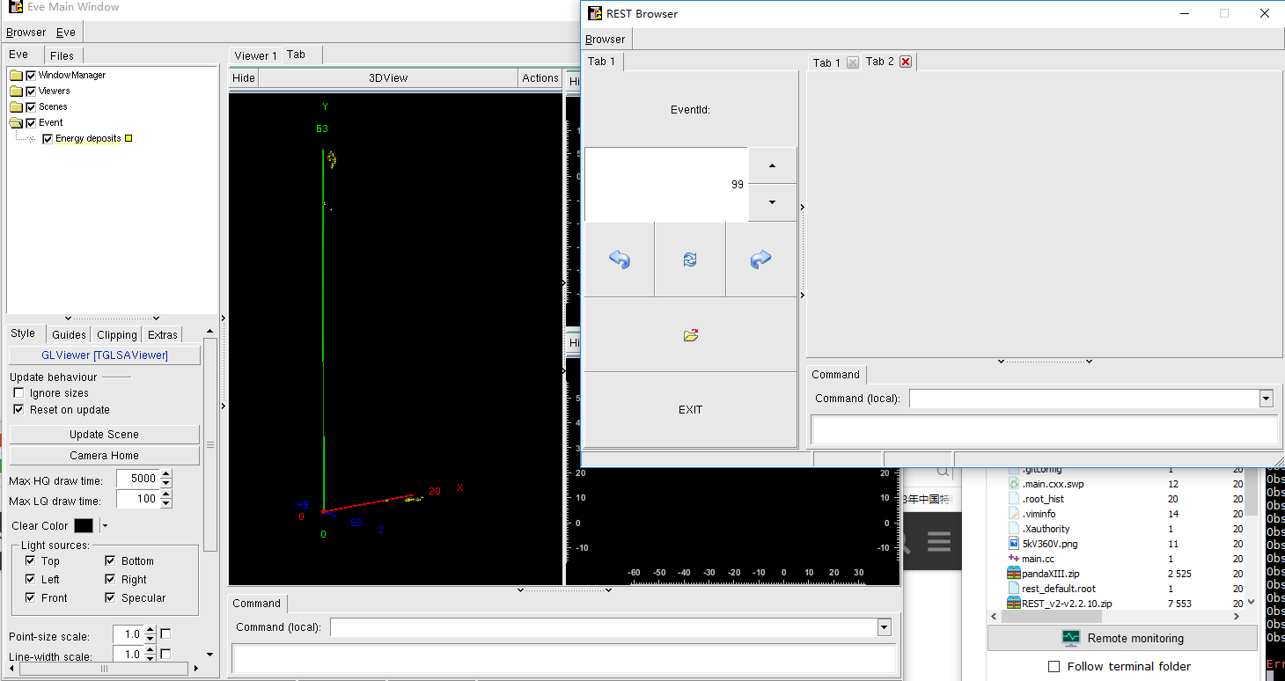Click the rest_default.root file icon

point(1014,589)
